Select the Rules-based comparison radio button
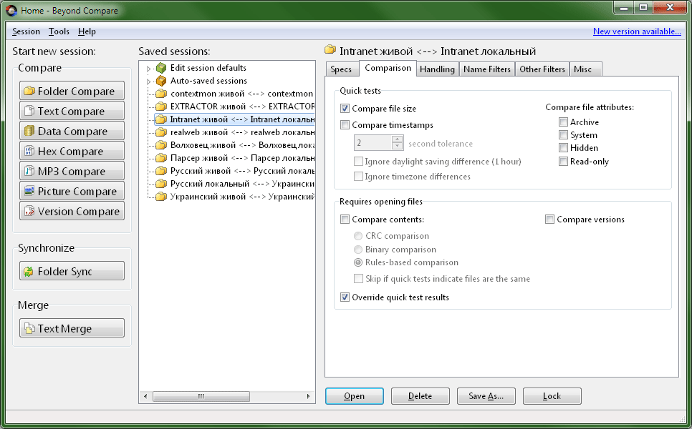692x429 pixels. tap(358, 262)
